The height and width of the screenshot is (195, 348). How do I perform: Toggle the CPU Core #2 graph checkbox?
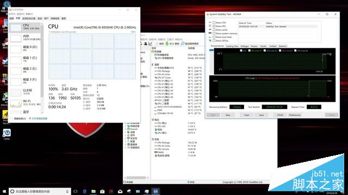[x=265, y=50]
